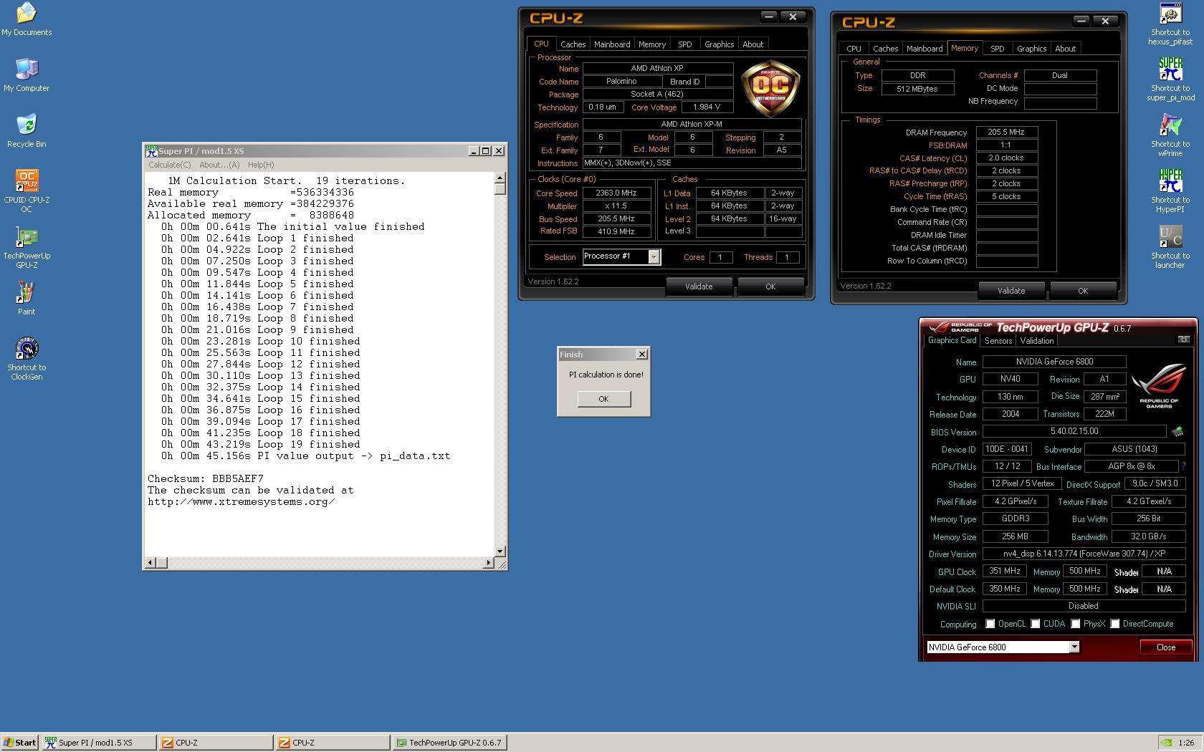The height and width of the screenshot is (752, 1204).
Task: Click Validate button in right CPU-Z Memory window
Action: click(x=1010, y=291)
